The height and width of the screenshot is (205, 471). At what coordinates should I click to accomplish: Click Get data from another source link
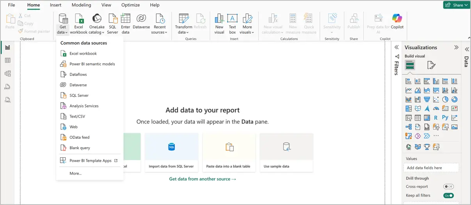coord(203,179)
